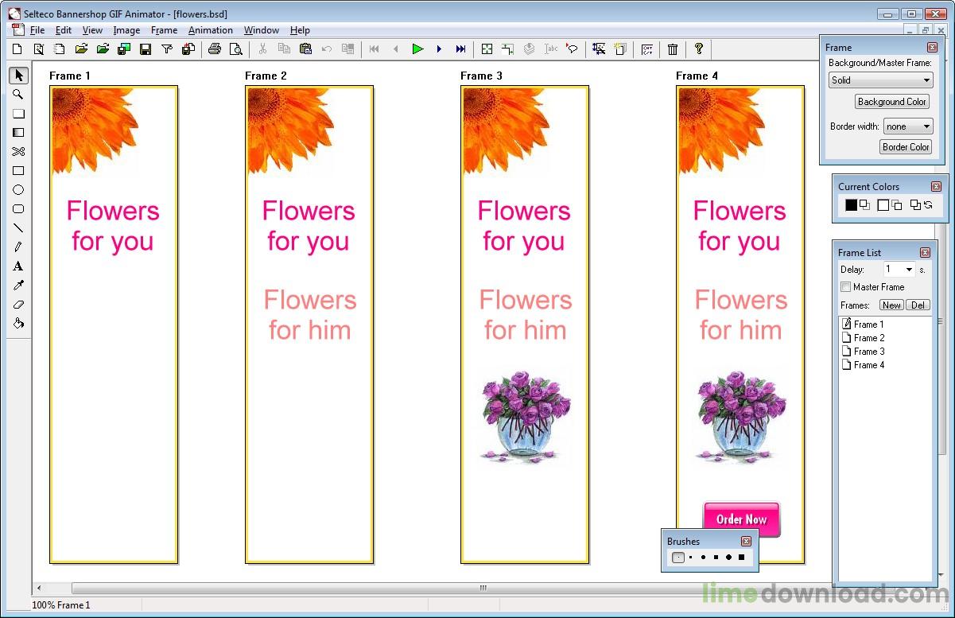The height and width of the screenshot is (618, 955).
Task: Click the Background Color button
Action: [x=891, y=102]
